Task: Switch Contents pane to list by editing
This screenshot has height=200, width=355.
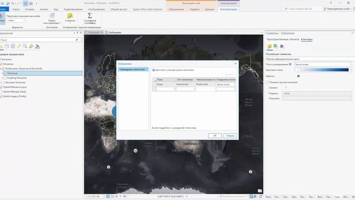Action: (x=19, y=46)
